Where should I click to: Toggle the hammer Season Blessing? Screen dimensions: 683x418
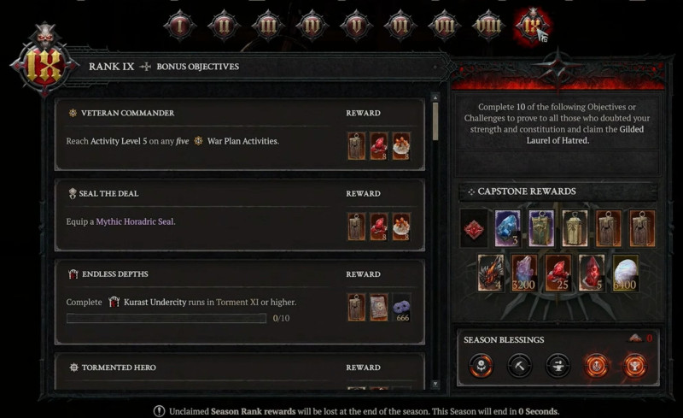[x=520, y=365]
